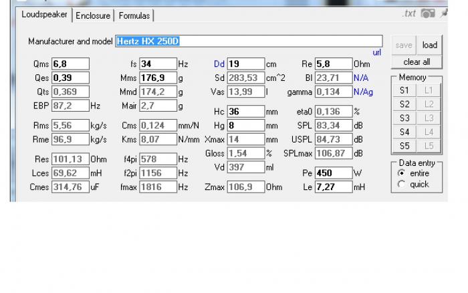Click the Lces value field
Viewport: 468px width, 293px height.
(x=70, y=173)
